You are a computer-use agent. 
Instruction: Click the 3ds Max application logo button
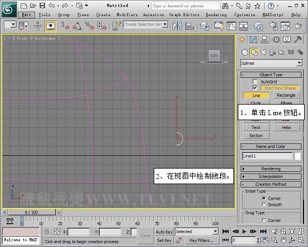coord(9,9)
